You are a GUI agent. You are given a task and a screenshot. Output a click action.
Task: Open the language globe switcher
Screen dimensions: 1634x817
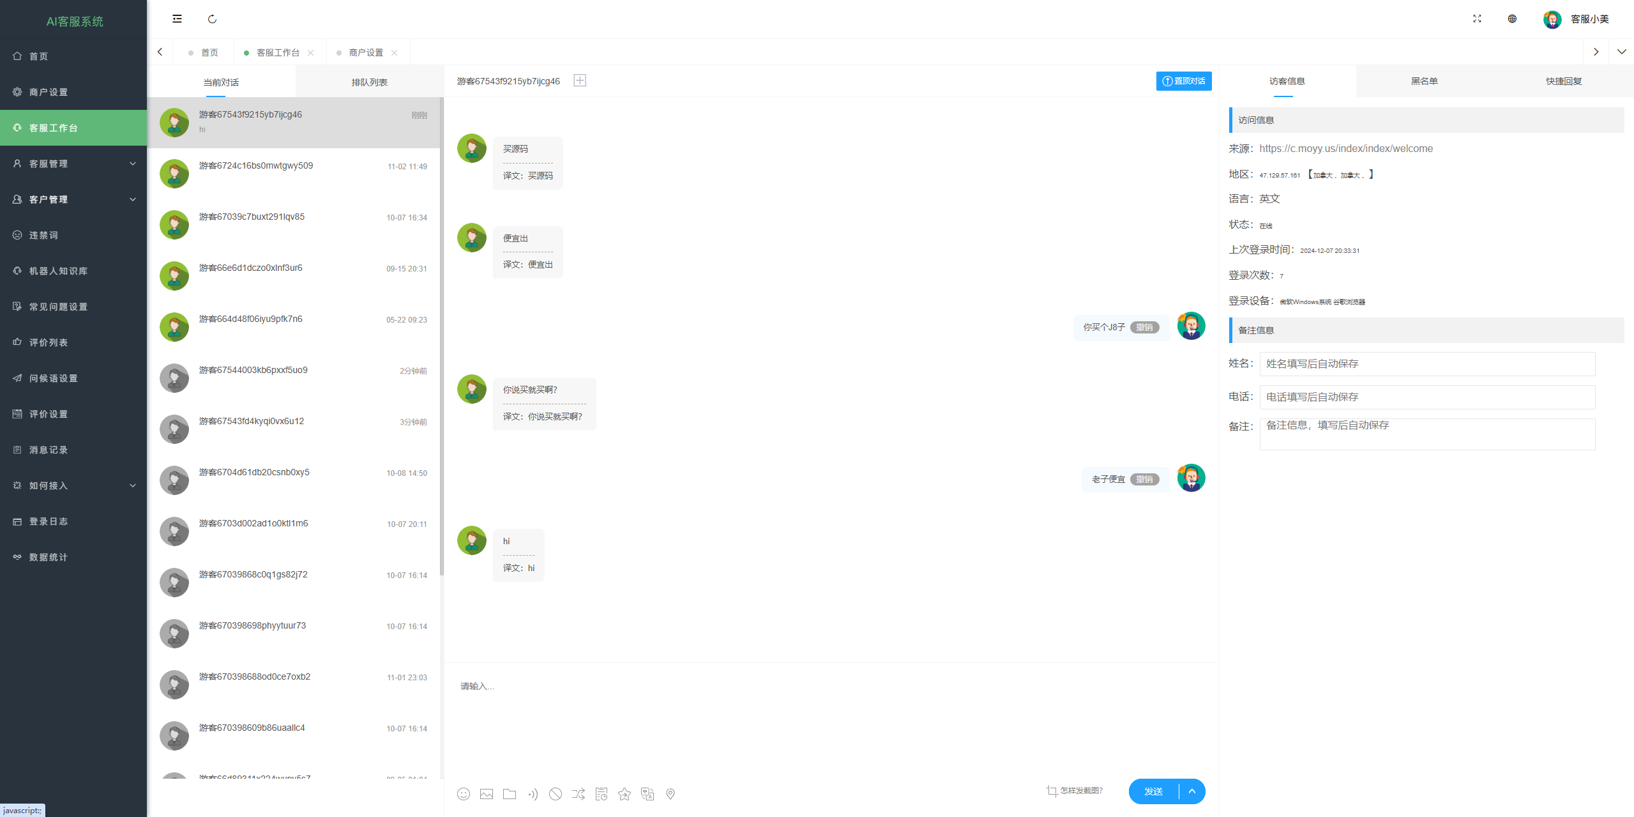(1512, 19)
